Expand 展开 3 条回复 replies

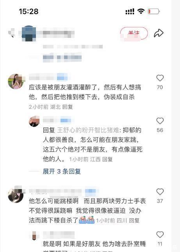tap(62, 172)
